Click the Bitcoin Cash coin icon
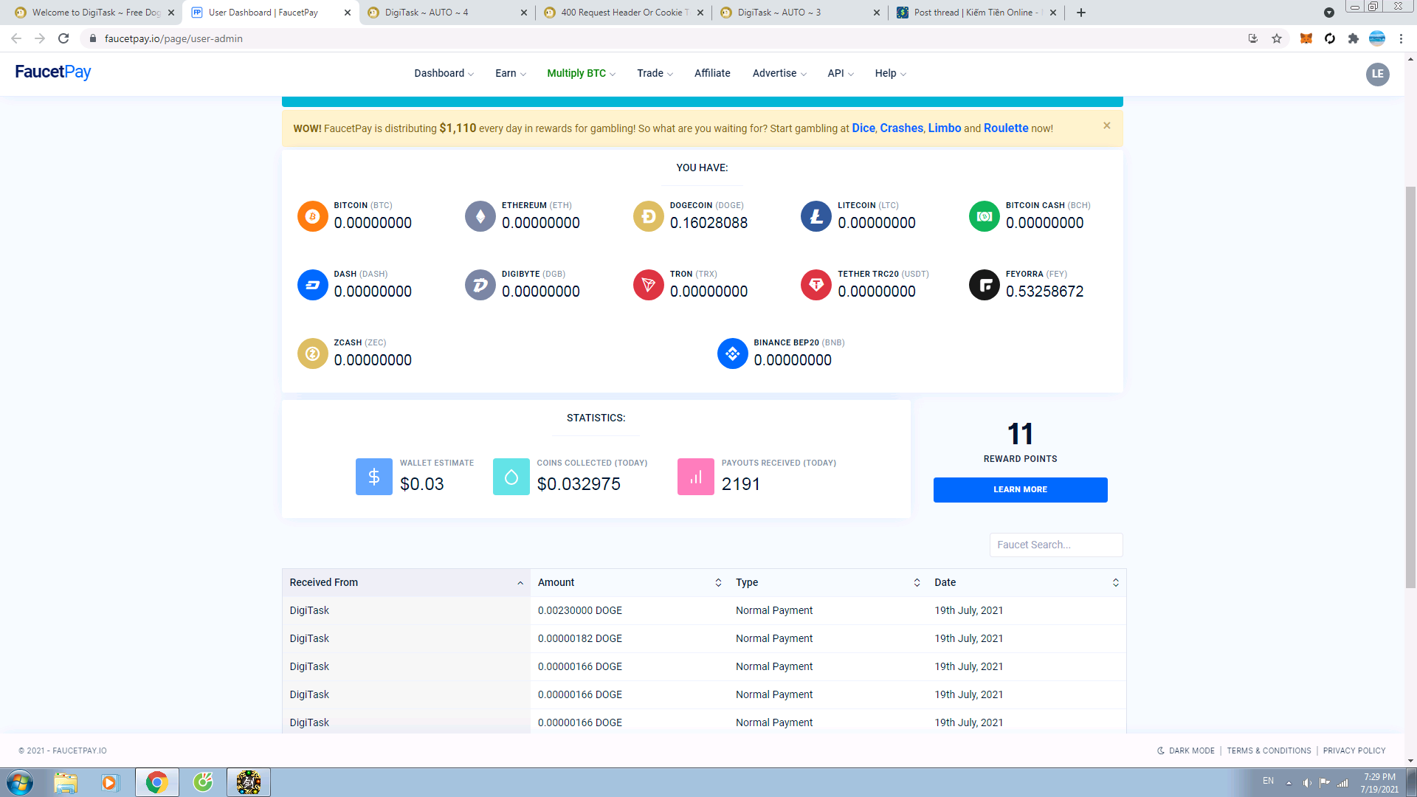This screenshot has width=1417, height=797. point(985,216)
